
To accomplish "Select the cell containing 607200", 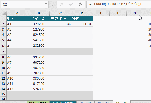I will pyautogui.click(x=39, y=62).
